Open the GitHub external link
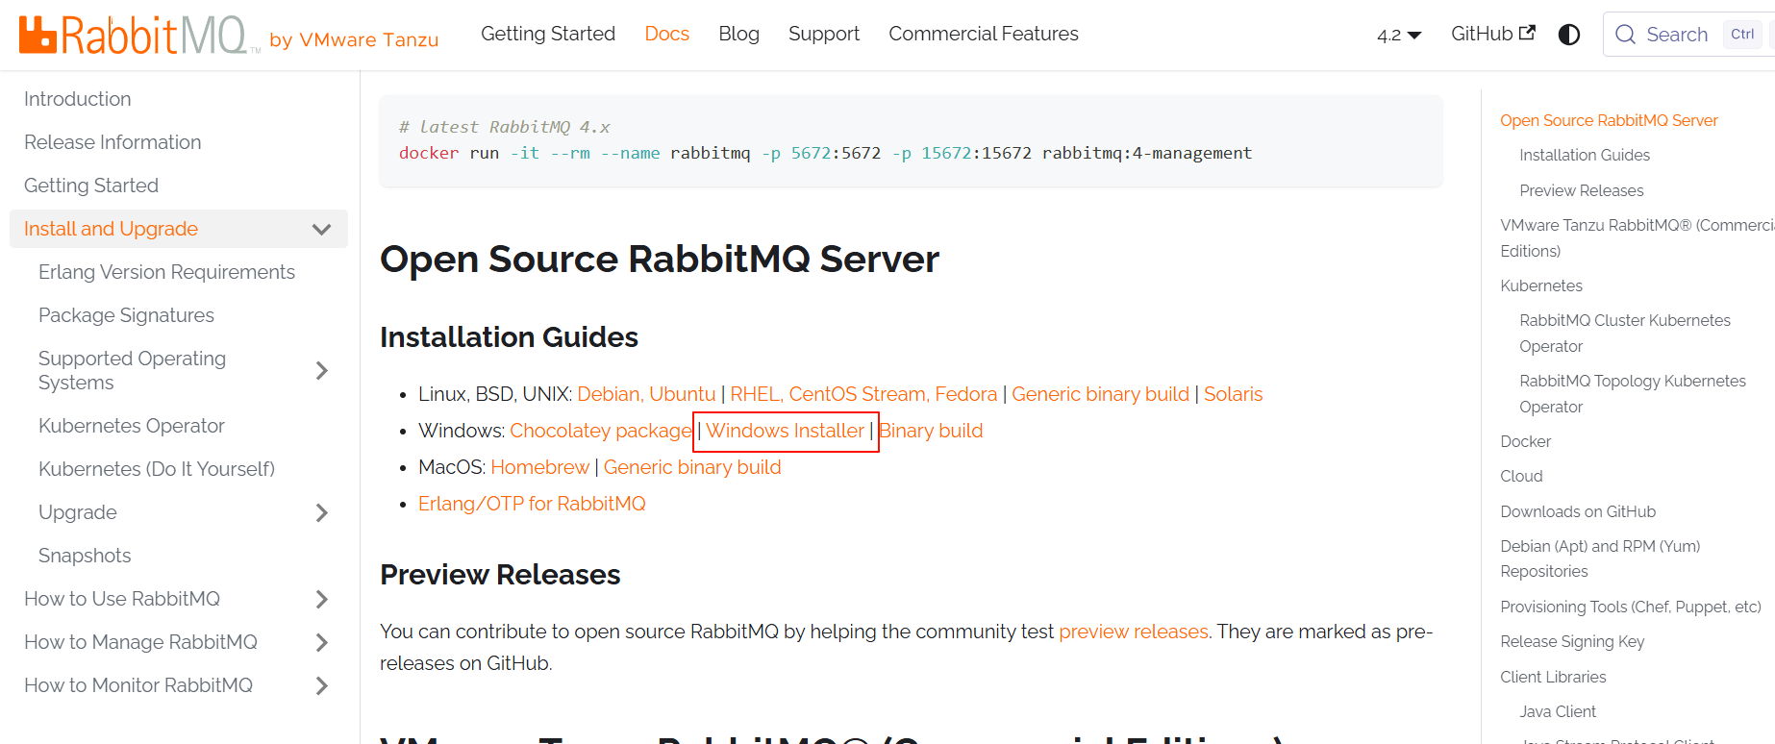The width and height of the screenshot is (1775, 744). [1492, 34]
